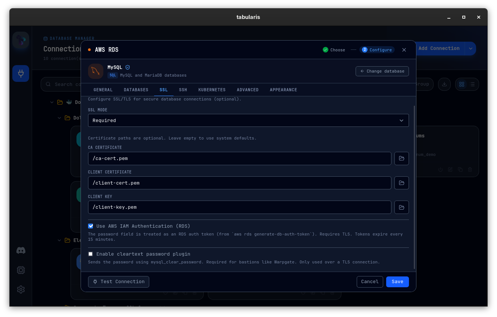Browse for CA certificate file
Viewport: 497px width, 317px height.
[401, 158]
